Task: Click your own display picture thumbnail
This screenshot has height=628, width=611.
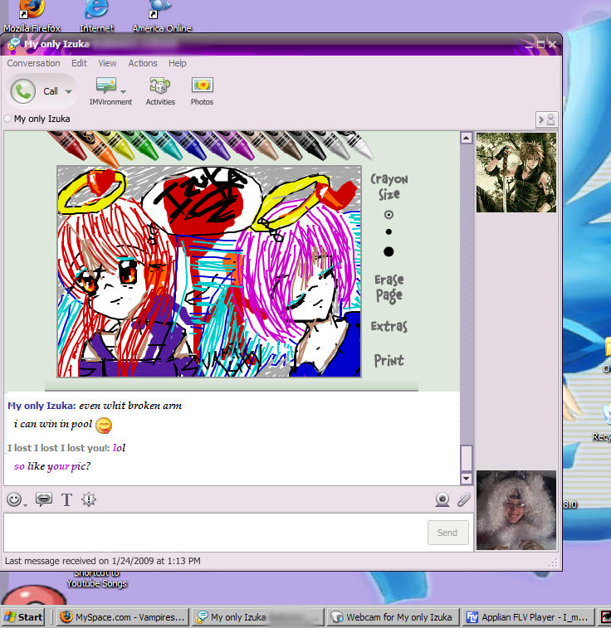Action: [516, 510]
